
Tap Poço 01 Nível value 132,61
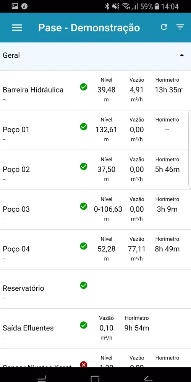coord(107,129)
